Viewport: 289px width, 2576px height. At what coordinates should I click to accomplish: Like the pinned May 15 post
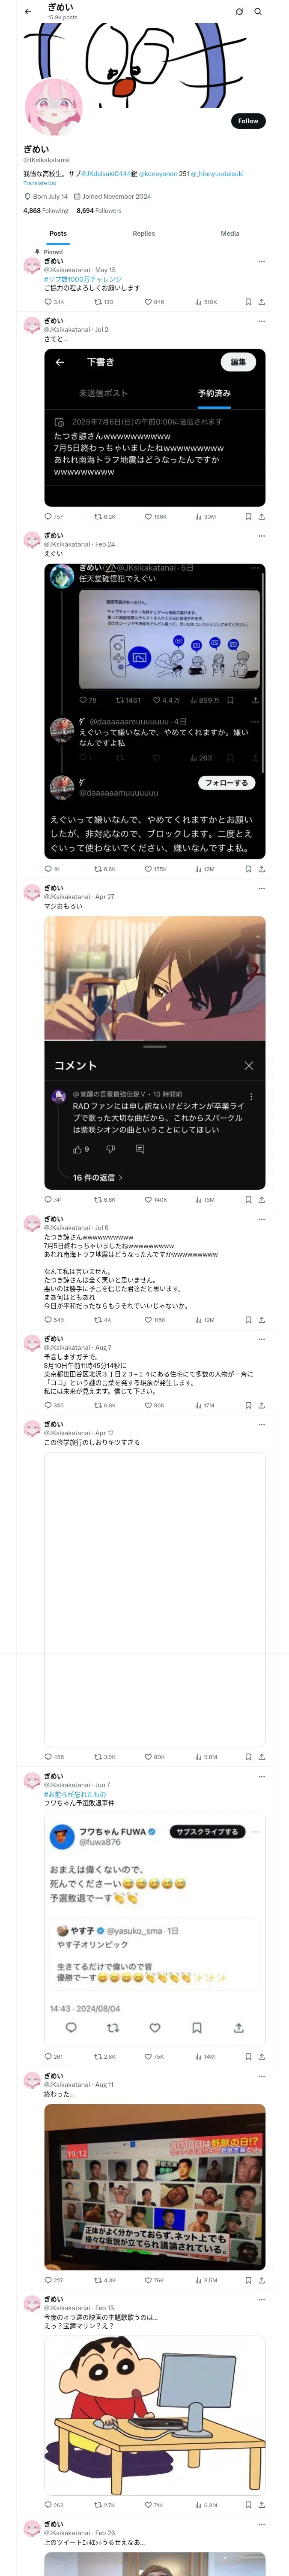[155, 302]
